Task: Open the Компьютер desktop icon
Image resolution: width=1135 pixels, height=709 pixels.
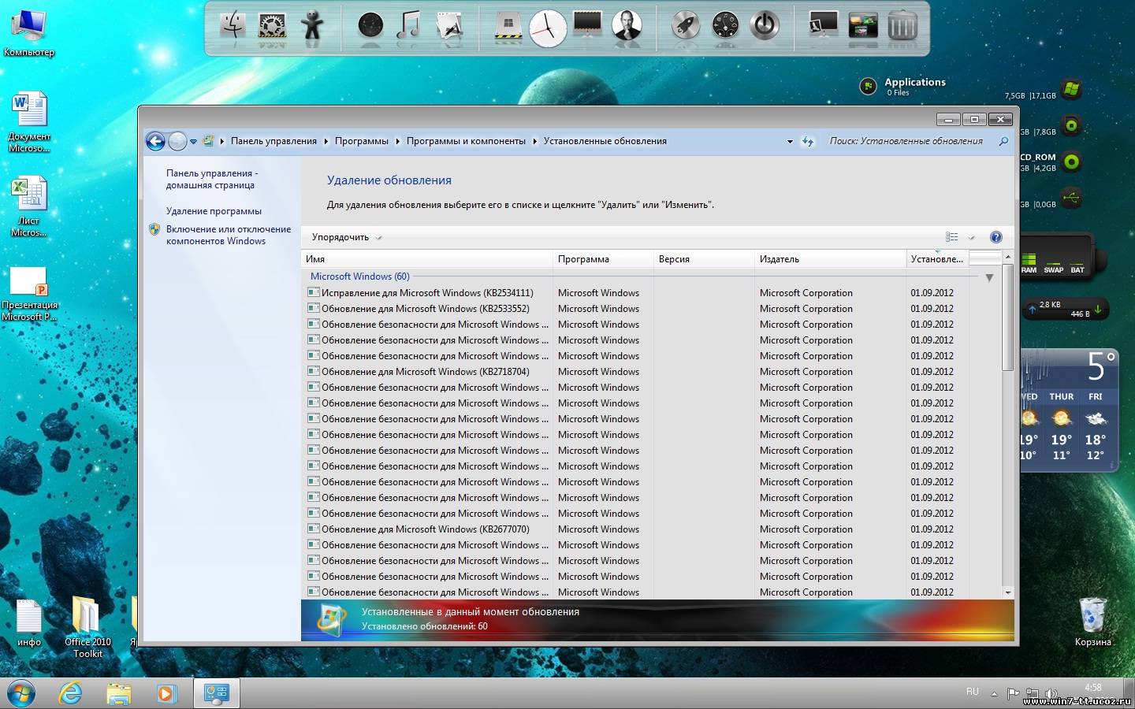Action: point(29,33)
